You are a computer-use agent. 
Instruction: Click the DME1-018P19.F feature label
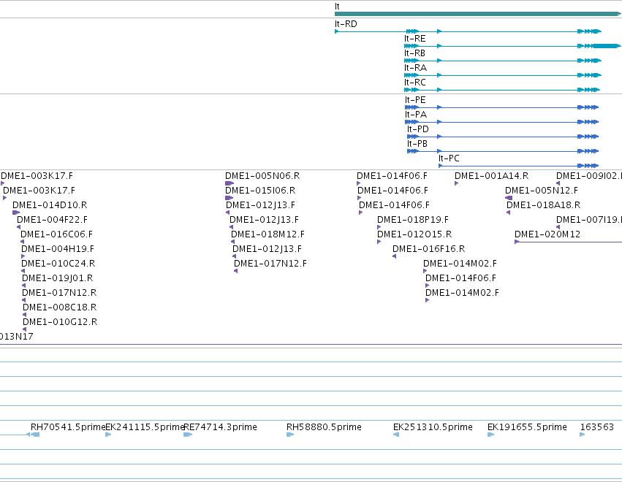413,220
